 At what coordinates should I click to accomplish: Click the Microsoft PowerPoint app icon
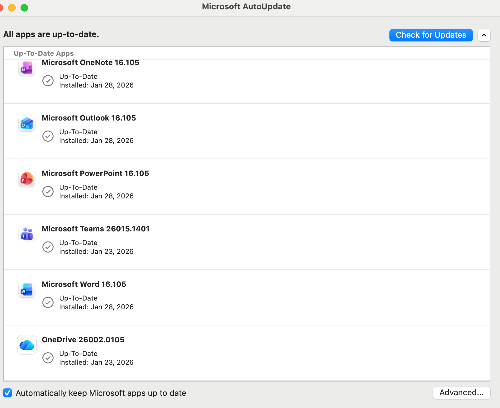coord(27,179)
